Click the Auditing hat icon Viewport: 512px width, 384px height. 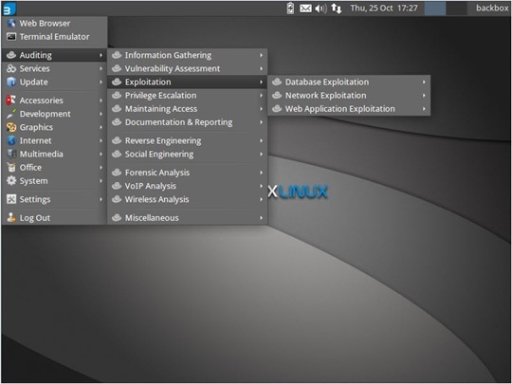[11, 55]
